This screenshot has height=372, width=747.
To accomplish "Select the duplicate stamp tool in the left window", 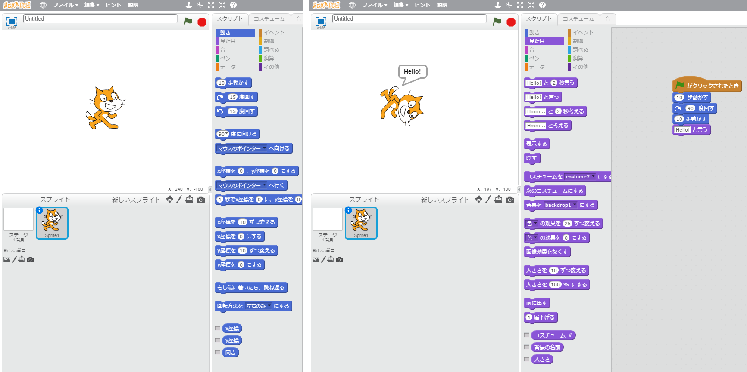I will coord(188,5).
